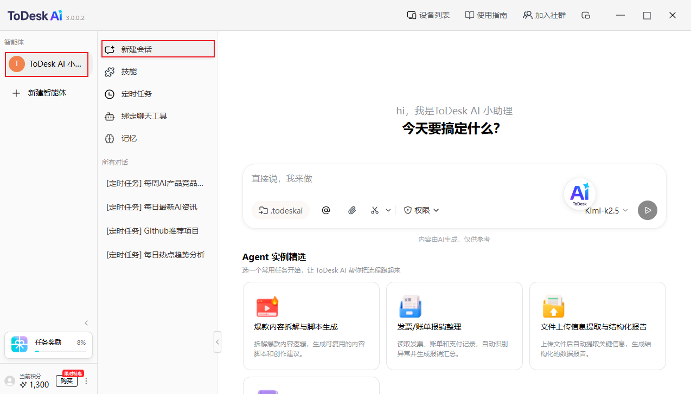Select the ToDesk AI 小助理 agent
This screenshot has height=394, width=691.
(47, 64)
